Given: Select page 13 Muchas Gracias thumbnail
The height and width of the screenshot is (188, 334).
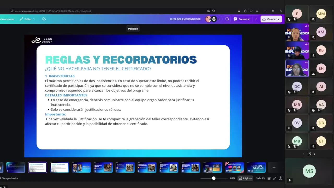Looking at the screenshot, I should point(256,167).
